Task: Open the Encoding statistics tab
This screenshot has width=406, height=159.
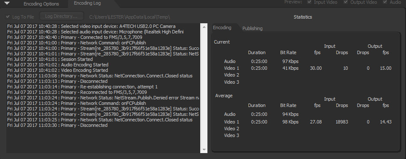Action: click(222, 27)
